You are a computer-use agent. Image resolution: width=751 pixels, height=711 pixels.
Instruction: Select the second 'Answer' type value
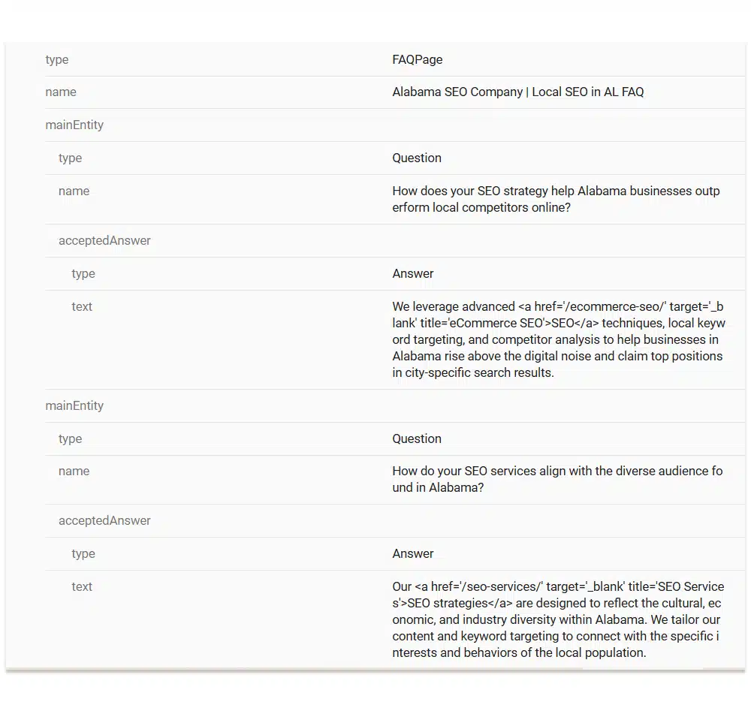413,554
